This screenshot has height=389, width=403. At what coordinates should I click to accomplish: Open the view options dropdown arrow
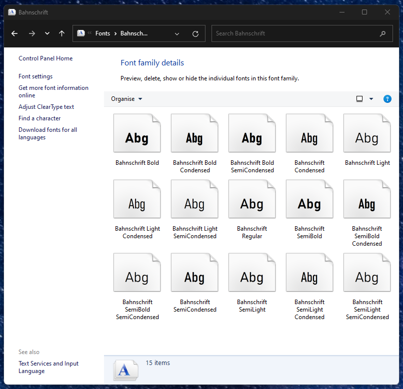pyautogui.click(x=371, y=99)
